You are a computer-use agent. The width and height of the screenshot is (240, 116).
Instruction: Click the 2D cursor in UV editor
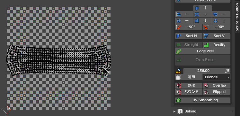[x=7, y=110]
